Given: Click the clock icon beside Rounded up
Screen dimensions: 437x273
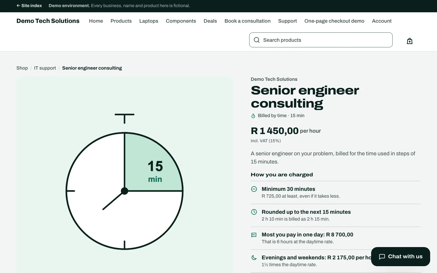Looking at the screenshot, I should point(254,212).
